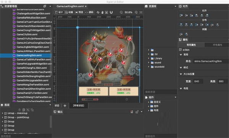Click the clear output icon
The height and width of the screenshot is (138, 229).
(x=132, y=112)
